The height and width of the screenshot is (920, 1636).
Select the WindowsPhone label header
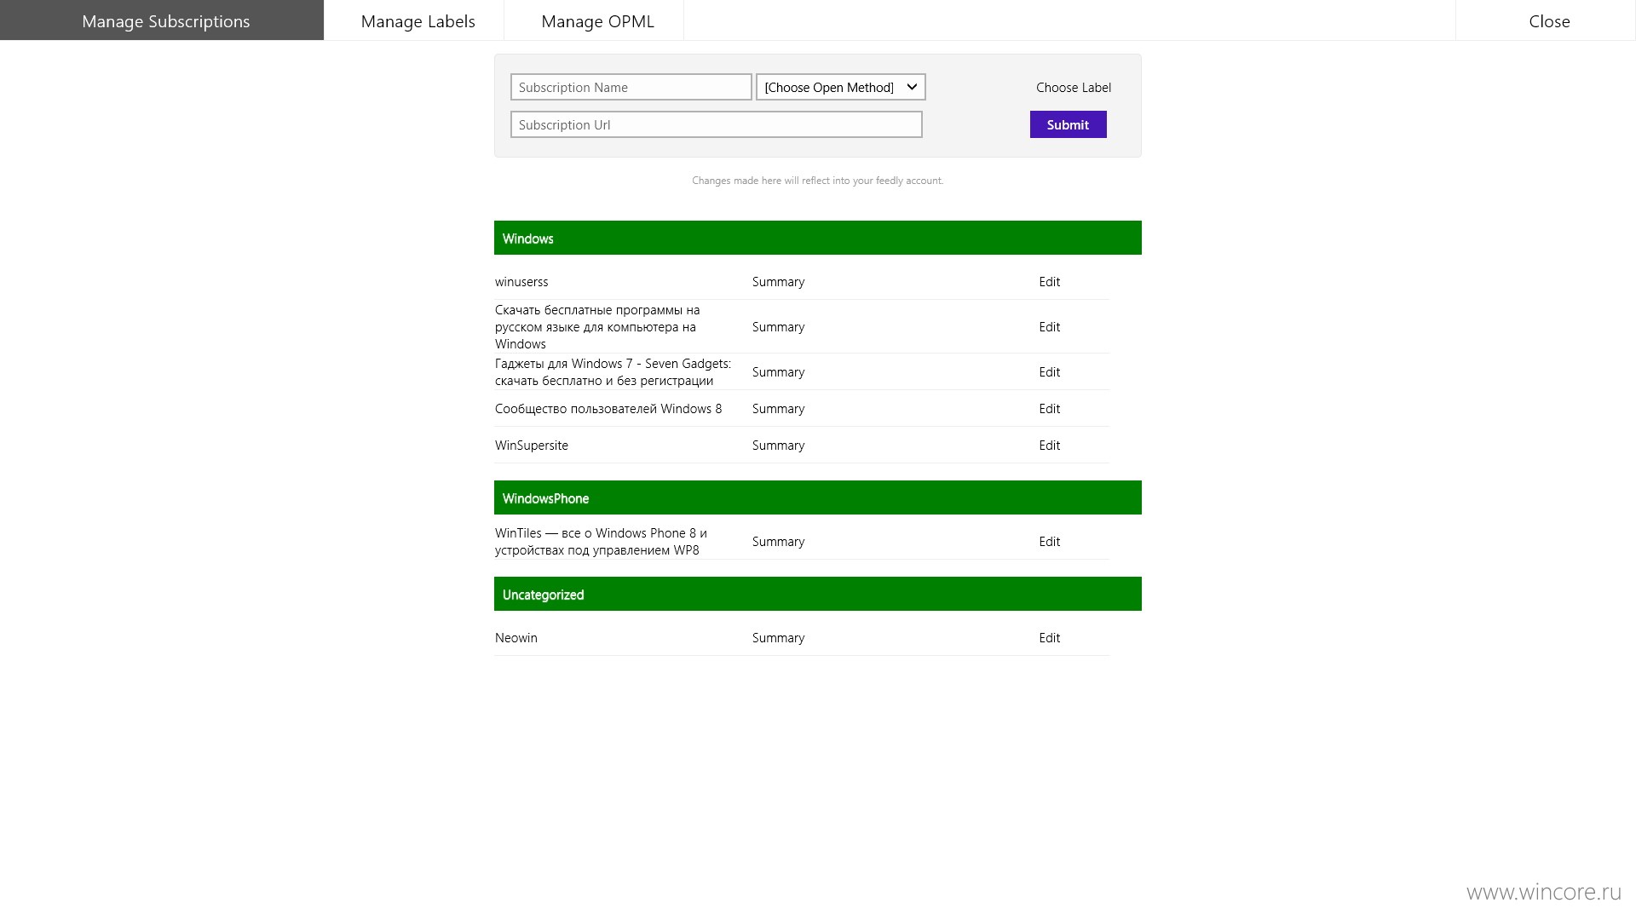818,497
